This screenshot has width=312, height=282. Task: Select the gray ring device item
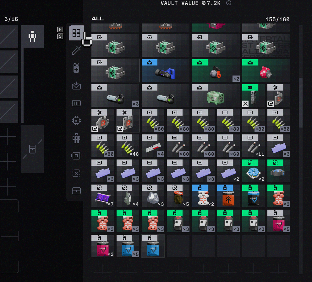point(279,171)
